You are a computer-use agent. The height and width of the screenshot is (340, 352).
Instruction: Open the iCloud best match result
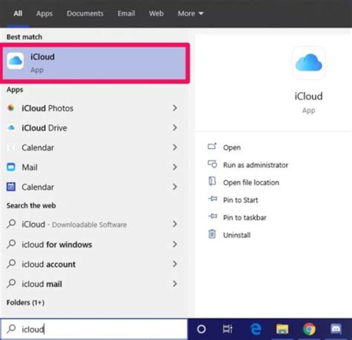[96, 63]
